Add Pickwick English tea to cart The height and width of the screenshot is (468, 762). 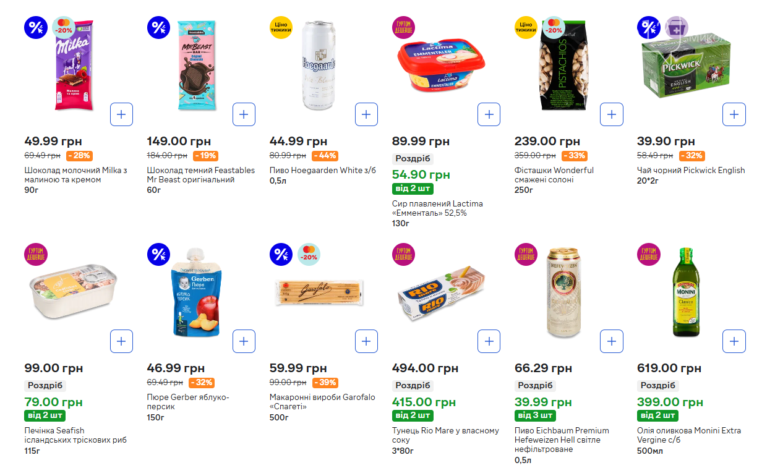click(x=734, y=114)
